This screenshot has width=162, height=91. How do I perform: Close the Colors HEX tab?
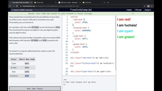56,3
